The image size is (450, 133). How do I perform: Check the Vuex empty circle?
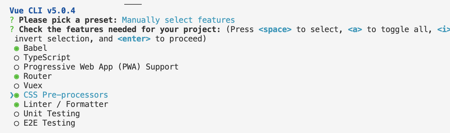click(16, 86)
